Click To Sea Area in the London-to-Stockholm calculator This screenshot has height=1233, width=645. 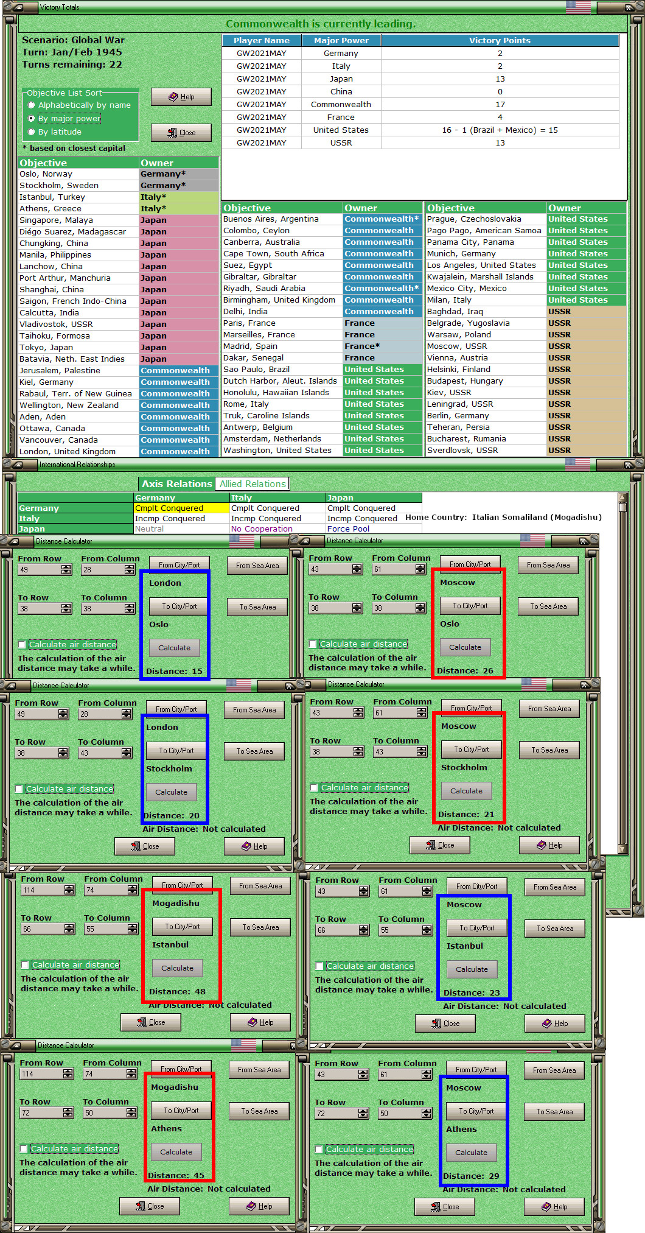[254, 751]
